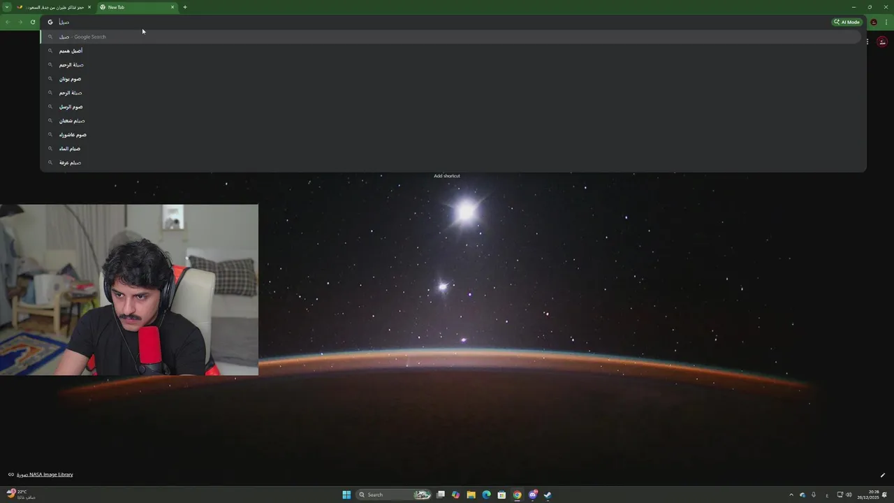
Task: Close the New Tab tab
Action: point(173,7)
